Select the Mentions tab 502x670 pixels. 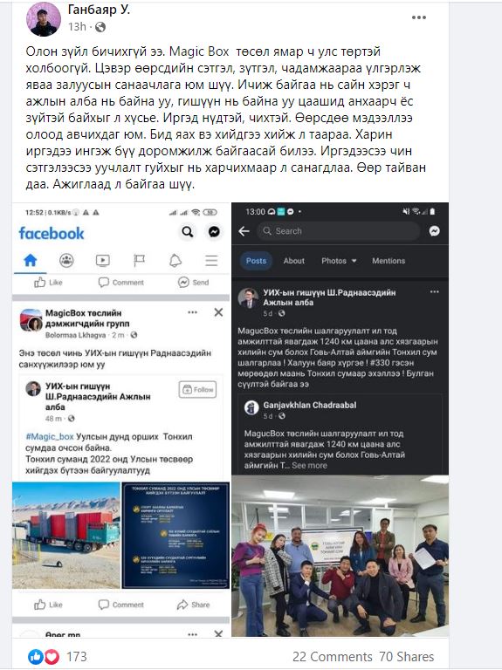(389, 261)
